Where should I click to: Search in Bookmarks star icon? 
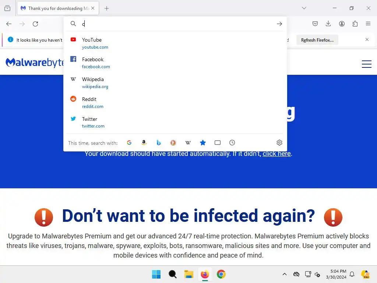203,143
